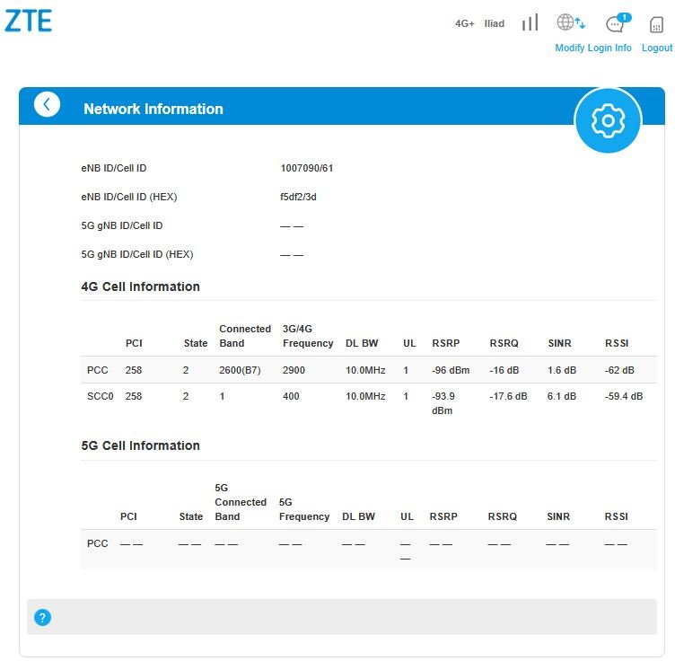Image resolution: width=675 pixels, height=661 pixels.
Task: Click the SIM card status icon
Action: tap(656, 24)
